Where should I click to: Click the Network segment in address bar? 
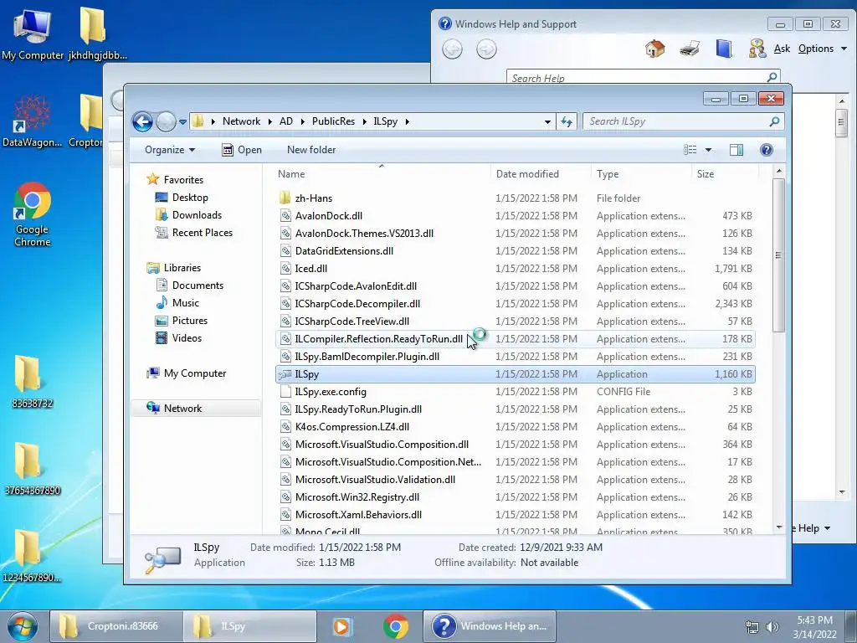coord(241,121)
